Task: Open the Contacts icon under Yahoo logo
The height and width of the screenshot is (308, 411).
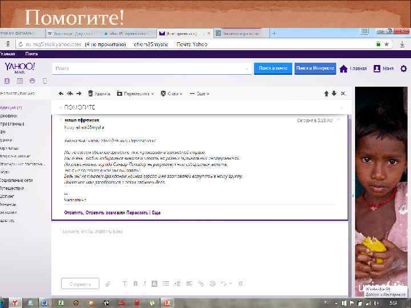Action: coord(7,81)
